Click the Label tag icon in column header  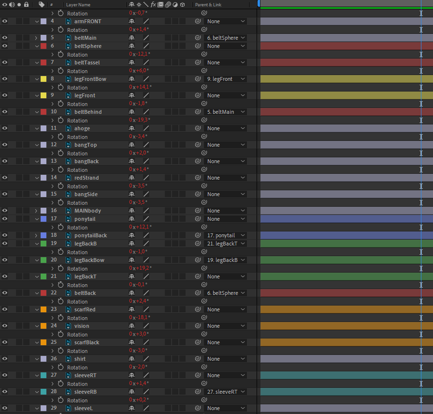click(42, 4)
